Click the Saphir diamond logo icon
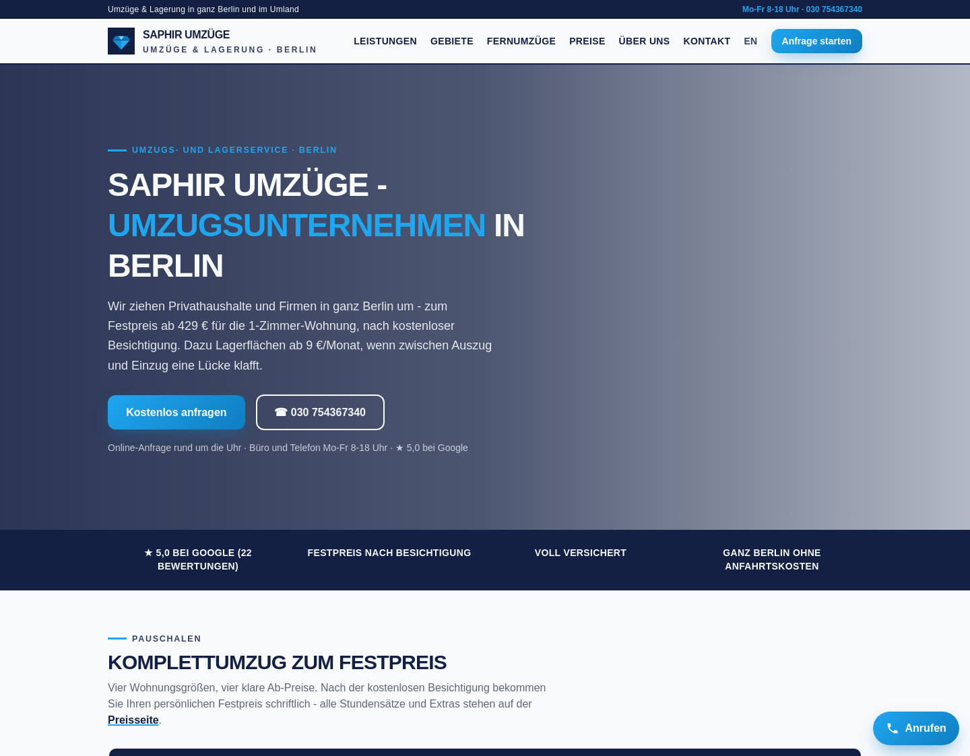 point(121,41)
